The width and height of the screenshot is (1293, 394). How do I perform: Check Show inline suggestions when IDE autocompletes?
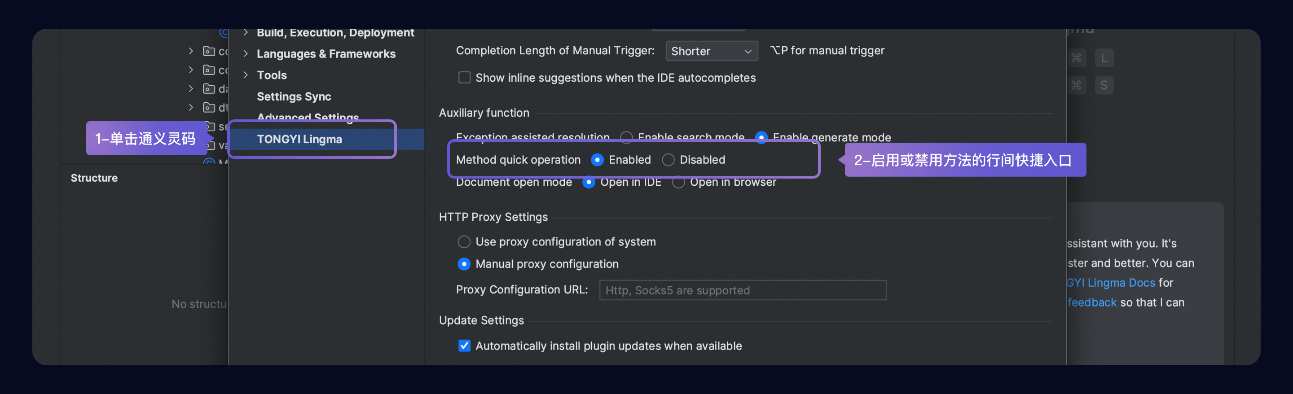pyautogui.click(x=464, y=78)
